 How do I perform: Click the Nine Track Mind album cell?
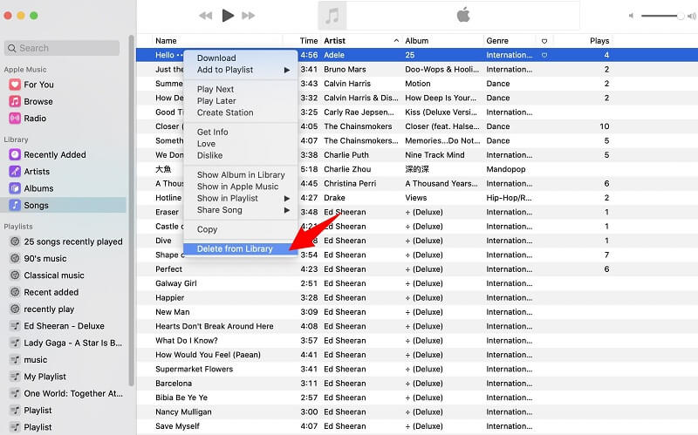[x=435, y=155]
